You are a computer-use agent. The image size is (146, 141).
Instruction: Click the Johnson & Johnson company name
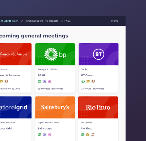10,75
